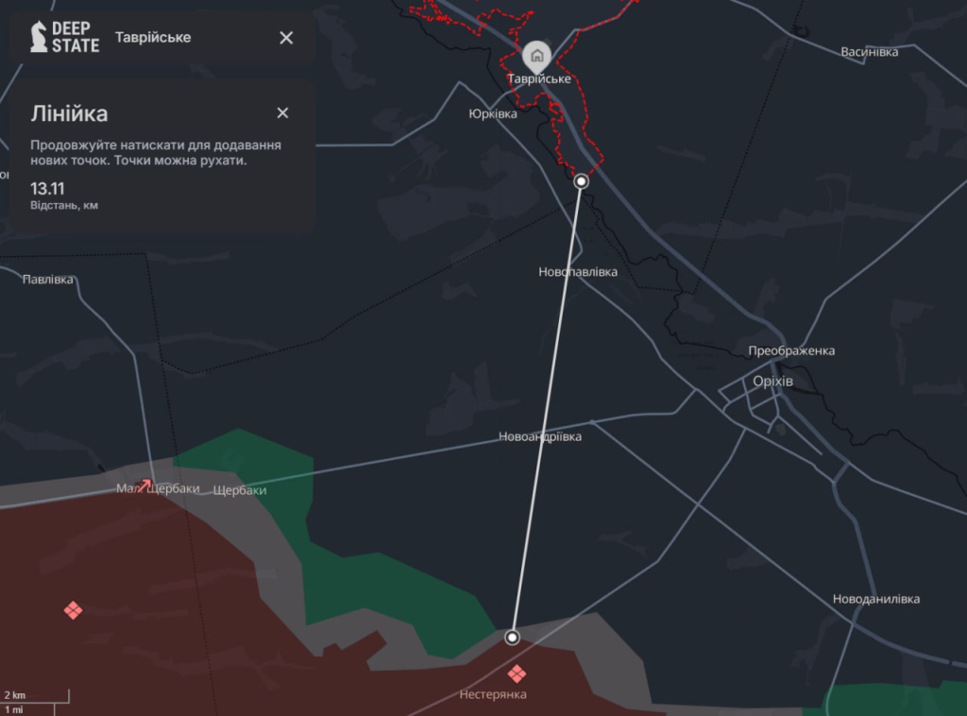Select the ruler's lower endpoint near Нестерянка
Viewport: 967px width, 716px height.
(x=512, y=638)
